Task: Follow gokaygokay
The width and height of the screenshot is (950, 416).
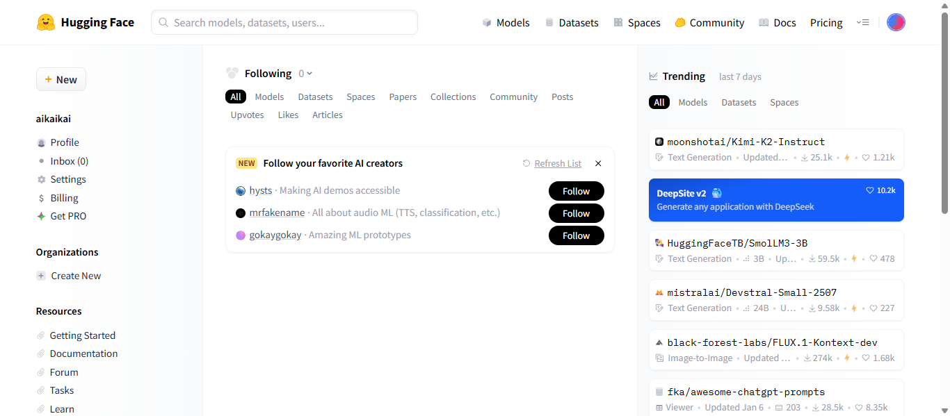Action: pos(576,235)
